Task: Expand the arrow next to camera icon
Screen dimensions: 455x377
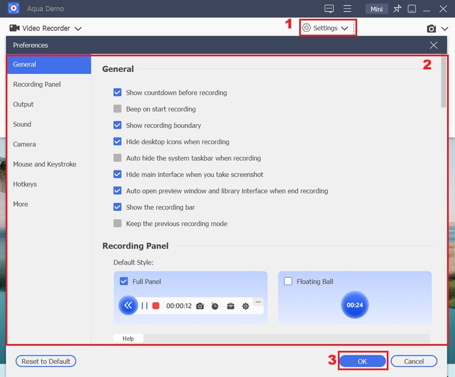Action: (444, 28)
